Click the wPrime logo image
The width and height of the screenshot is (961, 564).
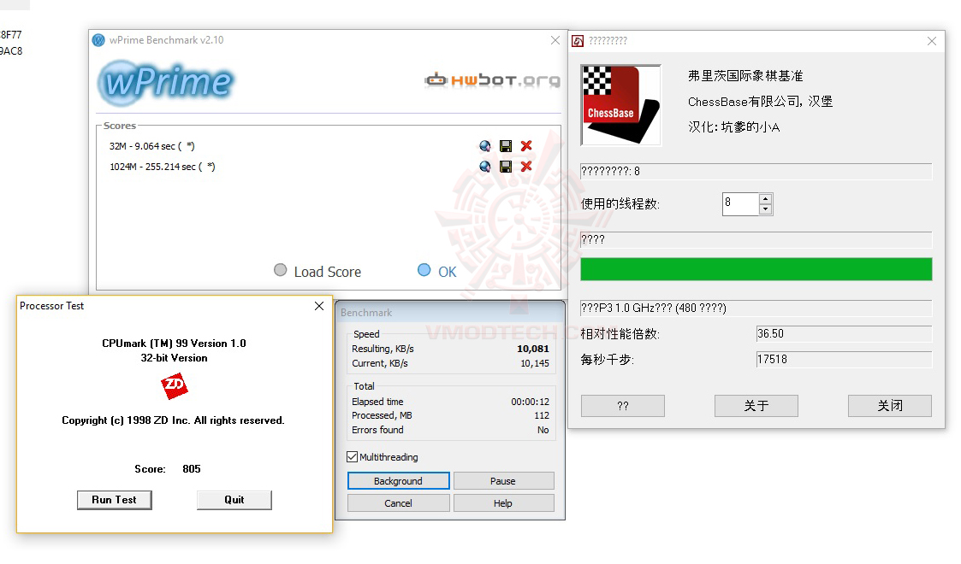point(166,82)
